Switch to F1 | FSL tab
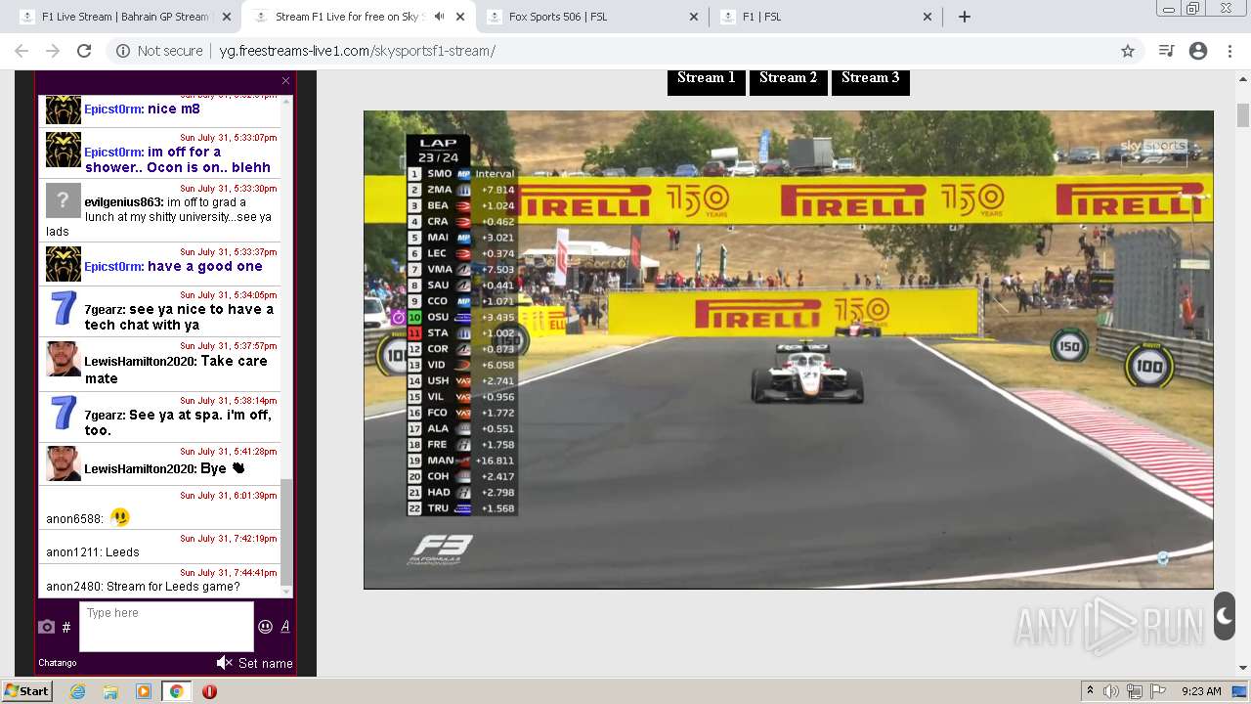Screen dimensions: 1251x704 pos(826,17)
